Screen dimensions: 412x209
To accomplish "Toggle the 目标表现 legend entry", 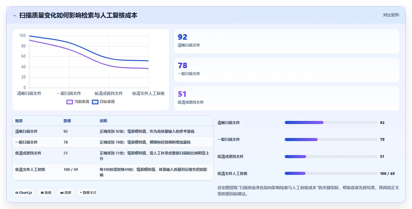I will 103,102.
